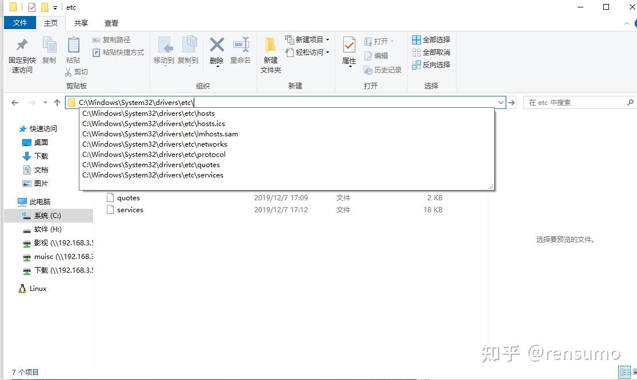Open Move to (移动到) button
This screenshot has width=637, height=380.
164,51
